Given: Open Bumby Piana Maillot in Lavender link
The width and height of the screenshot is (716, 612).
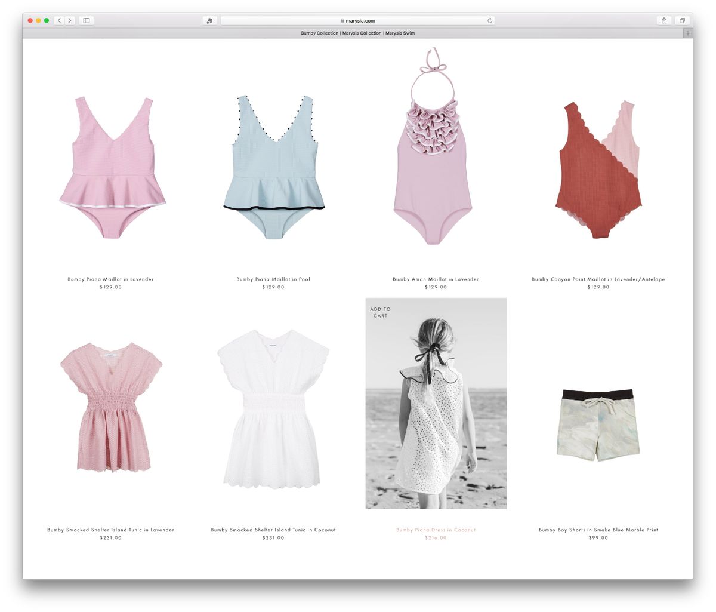Looking at the screenshot, I should click(x=110, y=279).
